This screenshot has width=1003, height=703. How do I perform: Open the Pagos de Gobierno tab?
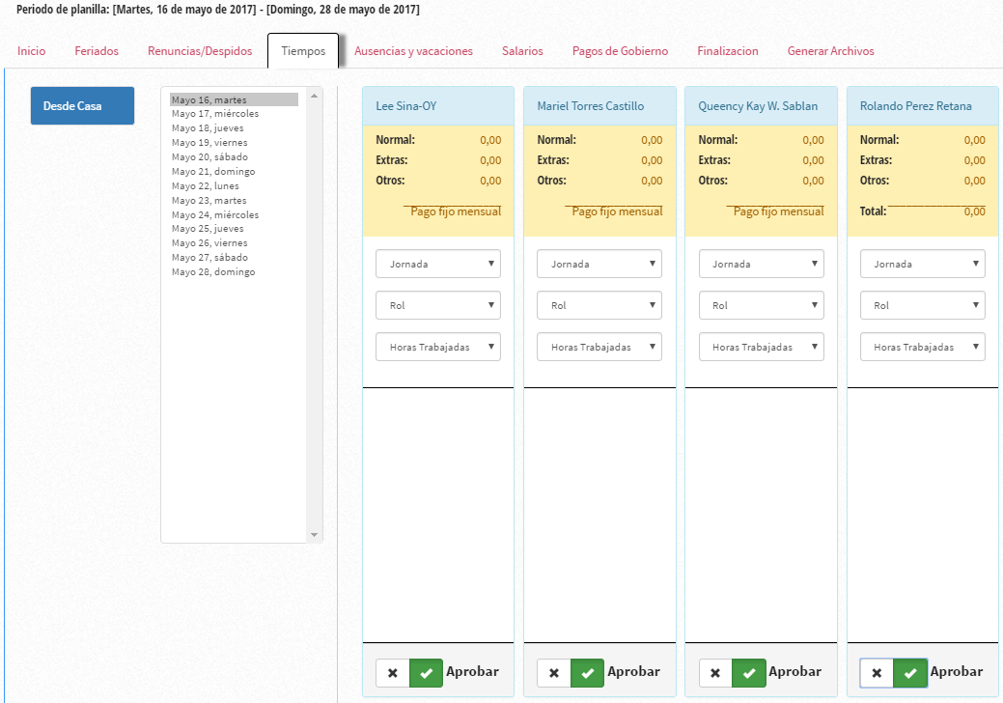[x=620, y=51]
